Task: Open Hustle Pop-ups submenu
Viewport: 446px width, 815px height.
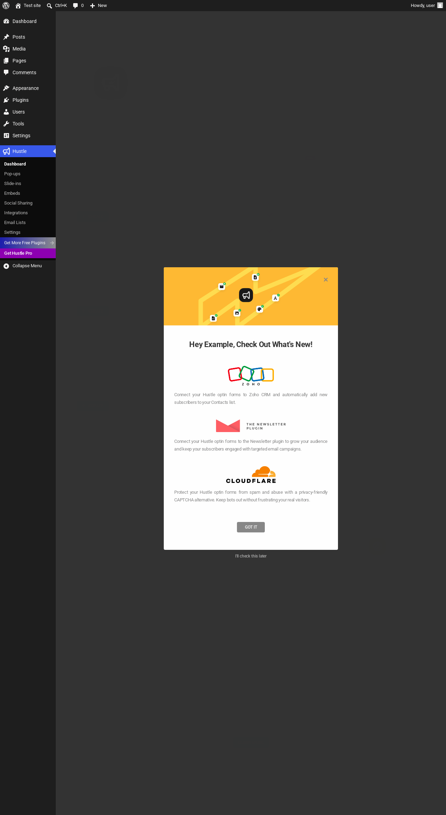Action: coord(28,174)
